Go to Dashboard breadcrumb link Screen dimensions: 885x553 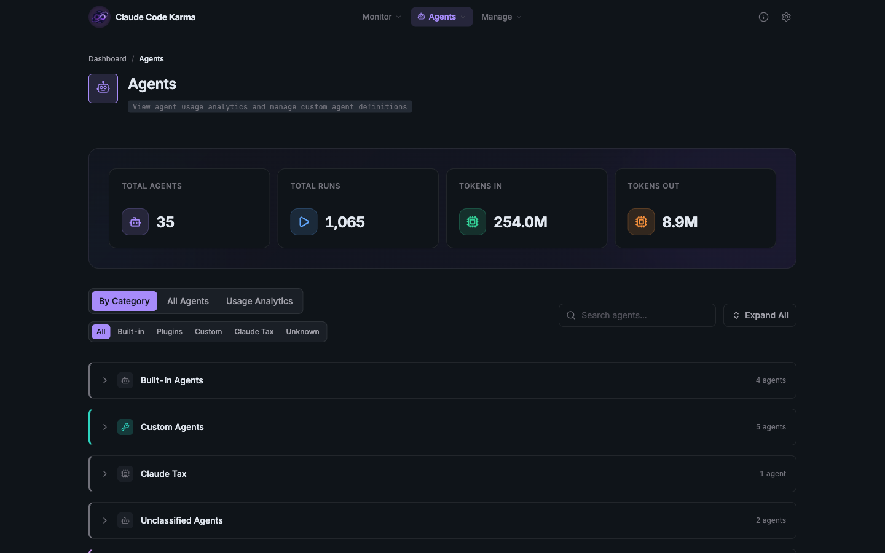[x=108, y=59]
